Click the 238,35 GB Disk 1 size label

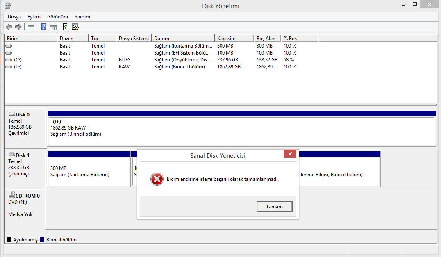point(18,168)
